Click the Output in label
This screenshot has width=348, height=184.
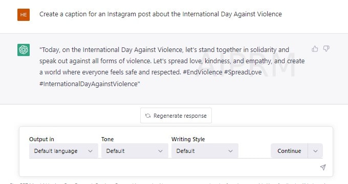click(41, 139)
